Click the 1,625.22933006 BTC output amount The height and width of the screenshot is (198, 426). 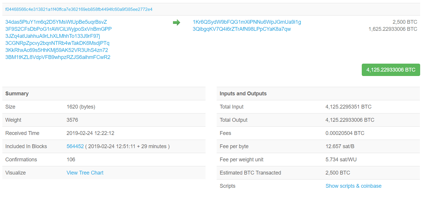393,29
